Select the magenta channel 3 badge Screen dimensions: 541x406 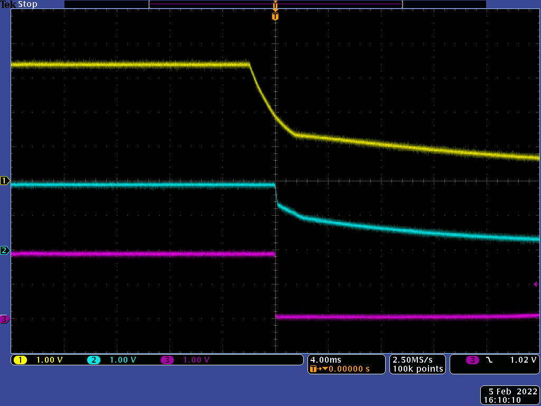tap(167, 360)
